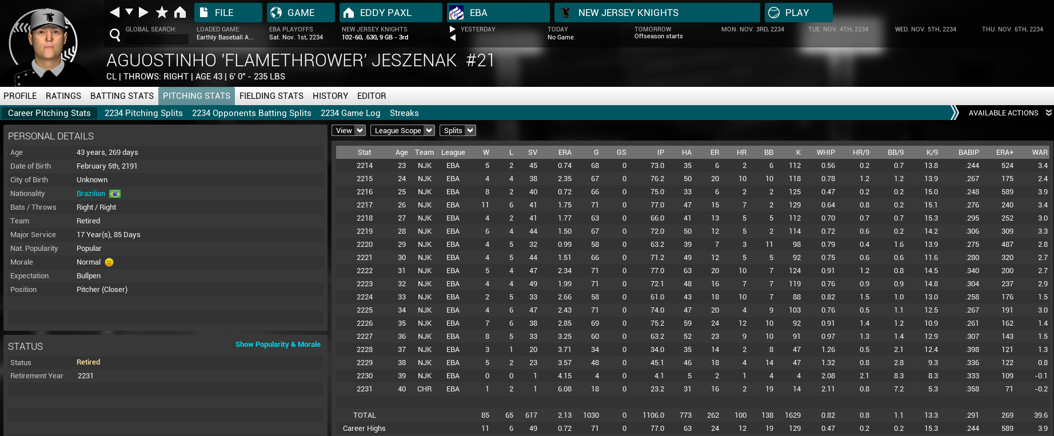Viewport: 1054px width, 436px height.
Task: Open the GAME menu
Action: (301, 13)
